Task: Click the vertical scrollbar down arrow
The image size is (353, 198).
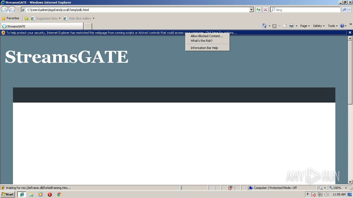Action: tap(350, 182)
